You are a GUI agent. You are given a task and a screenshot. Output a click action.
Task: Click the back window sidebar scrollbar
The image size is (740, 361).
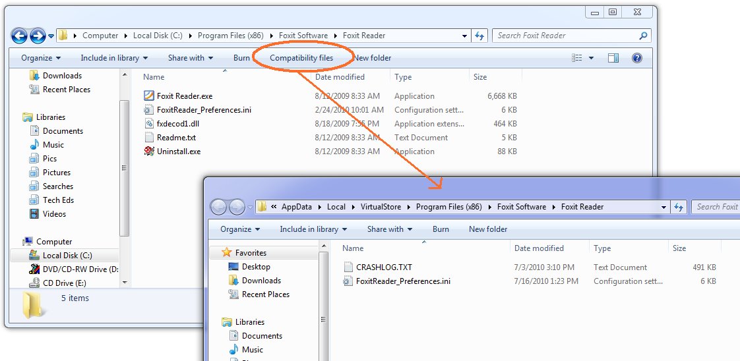125,167
